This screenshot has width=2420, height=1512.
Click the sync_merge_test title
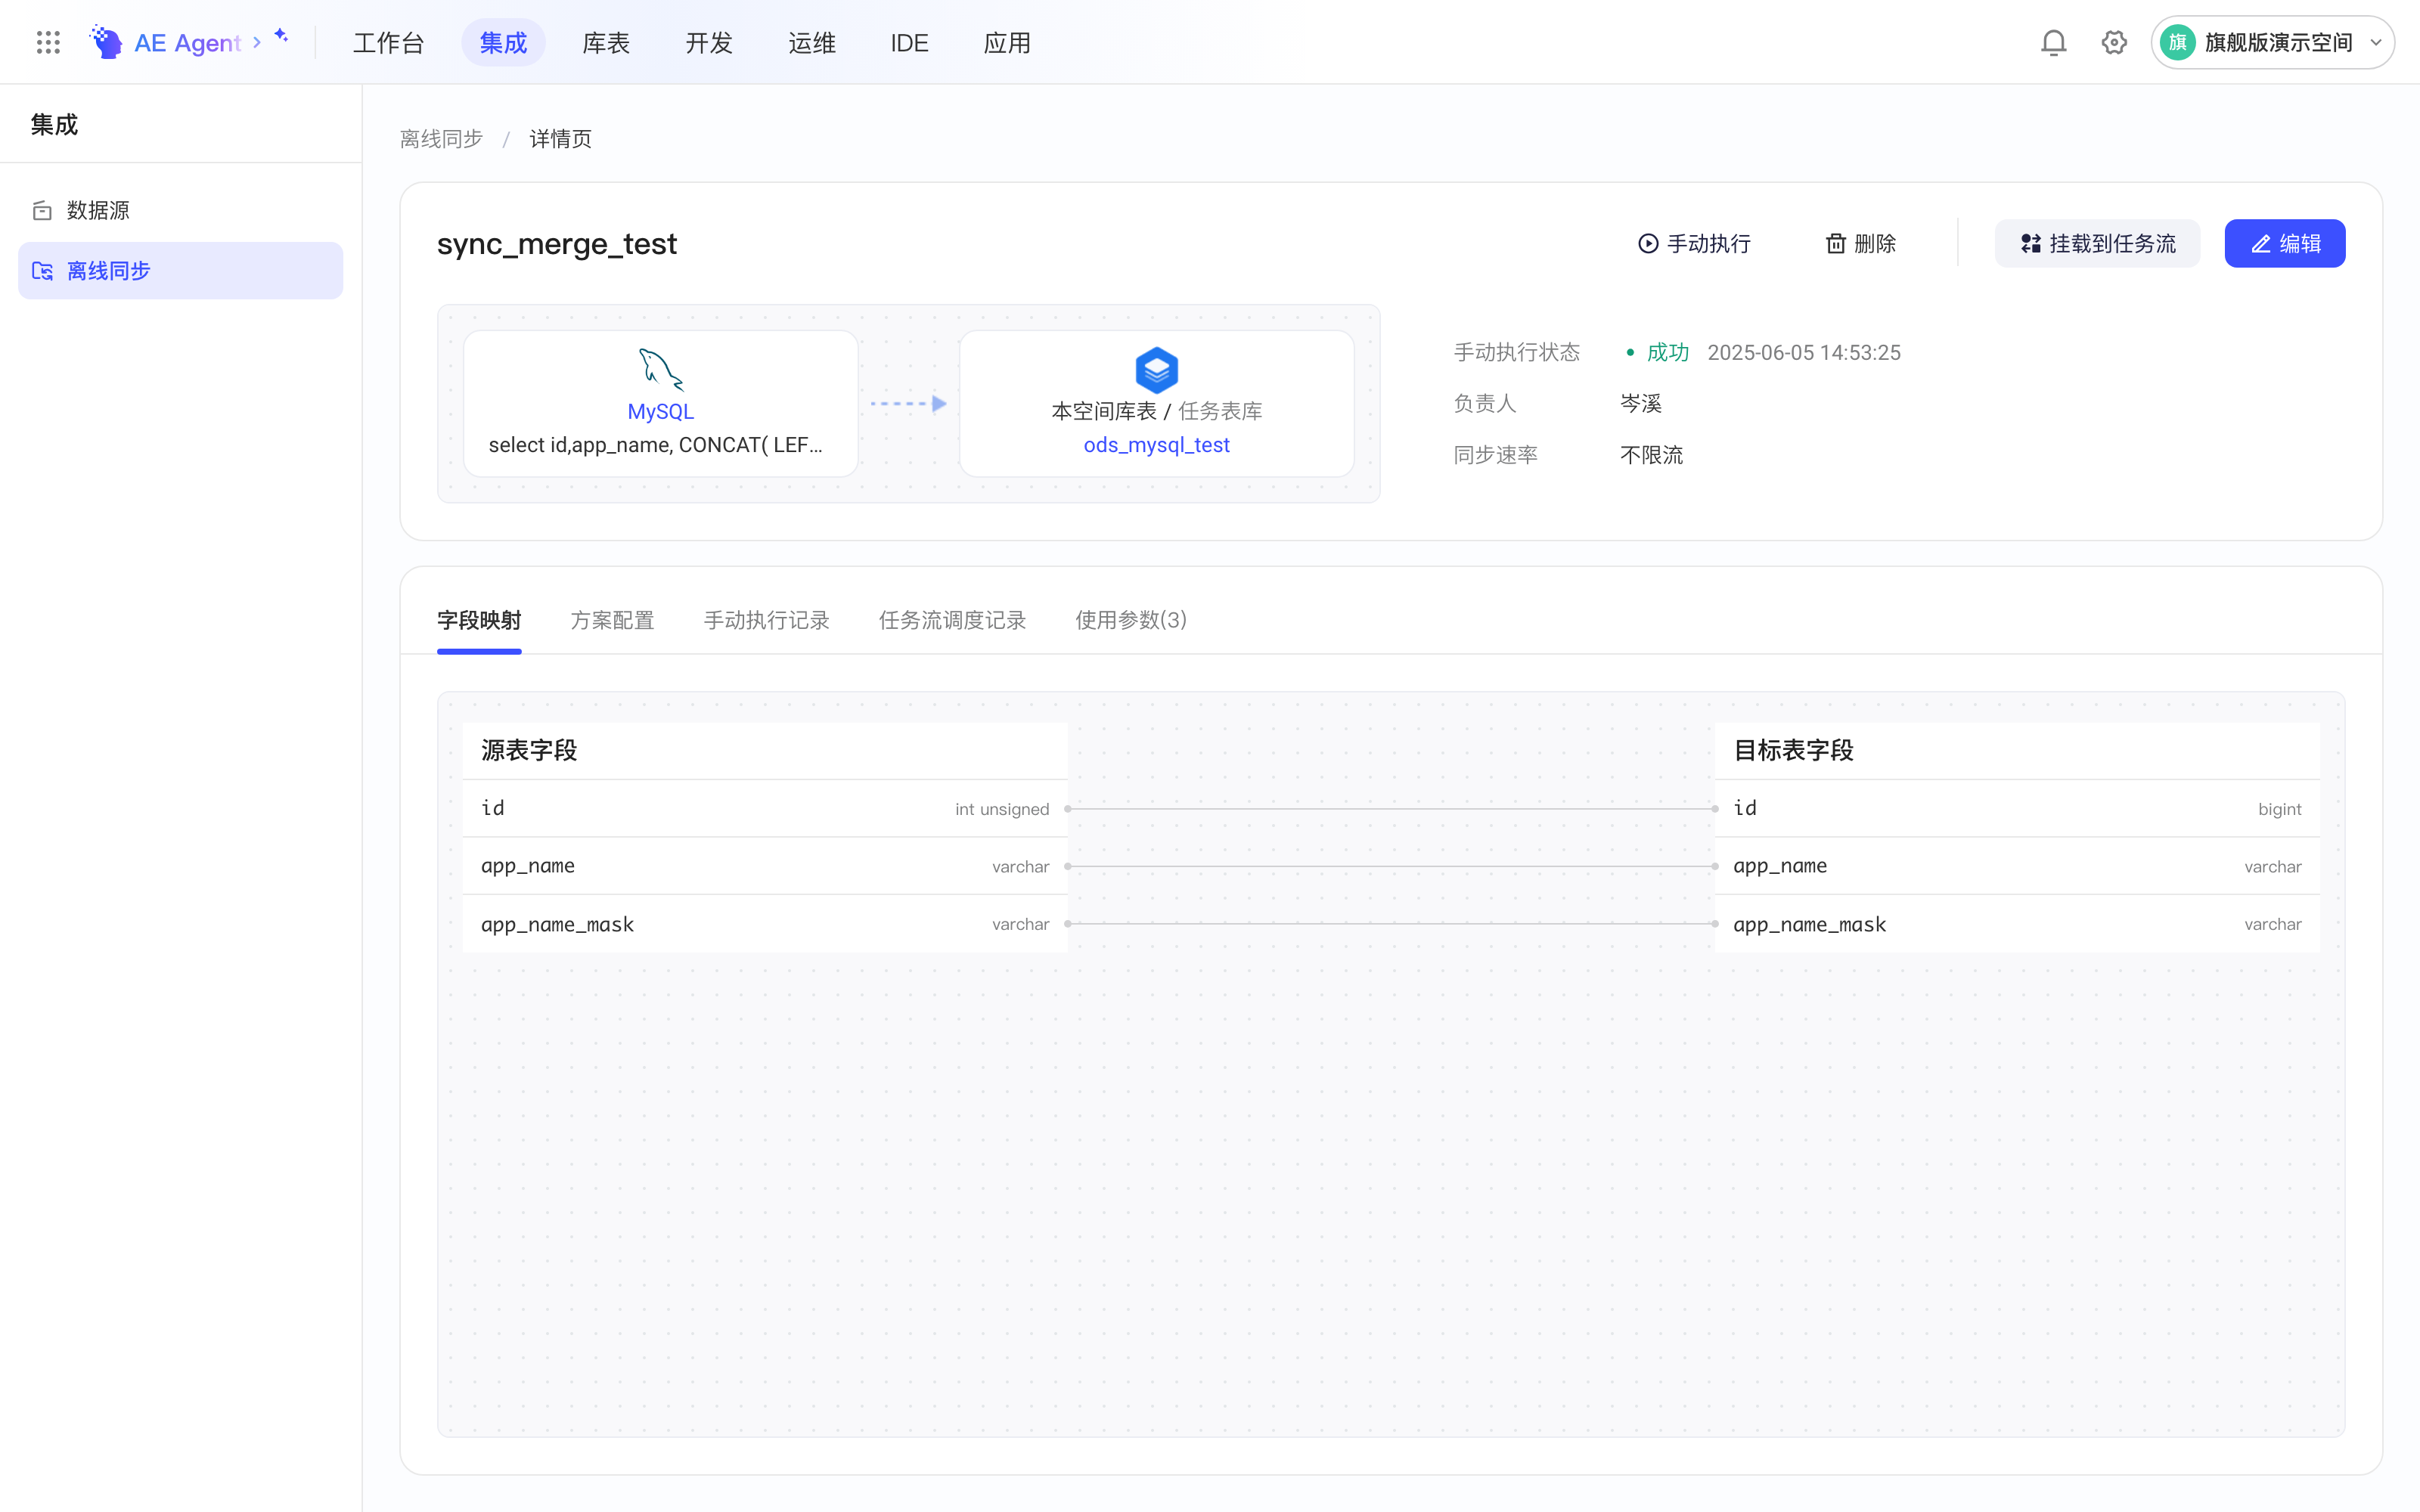point(557,243)
